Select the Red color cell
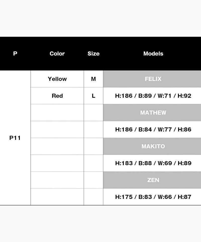The image size is (201, 242). click(x=57, y=96)
